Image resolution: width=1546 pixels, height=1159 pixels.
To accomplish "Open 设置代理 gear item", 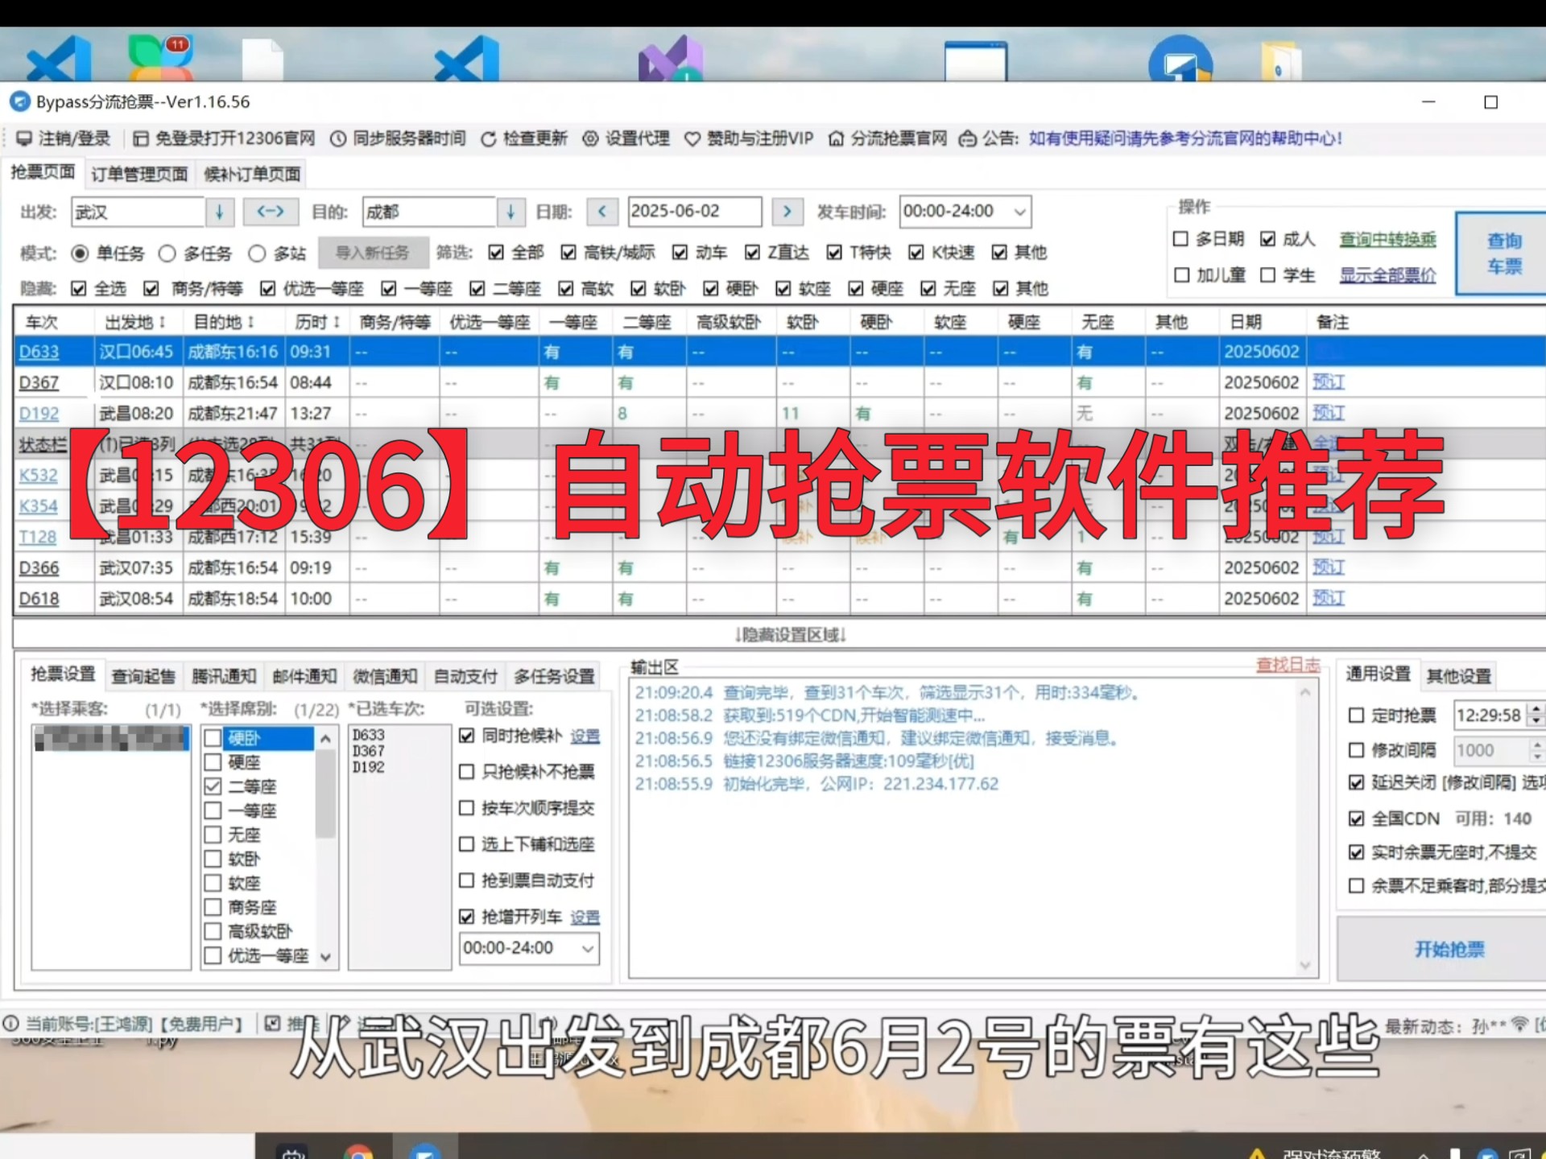I will pyautogui.click(x=626, y=138).
